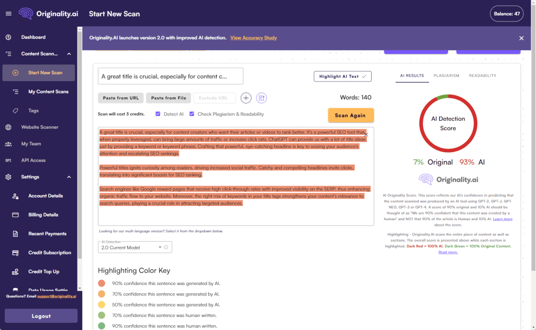Click the Tags label icon
The image size is (536, 330).
[x=15, y=111]
